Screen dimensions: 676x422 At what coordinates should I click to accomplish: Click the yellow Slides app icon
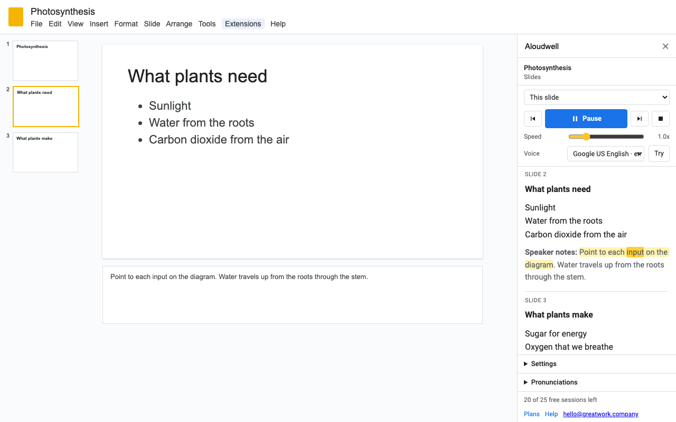(x=16, y=17)
